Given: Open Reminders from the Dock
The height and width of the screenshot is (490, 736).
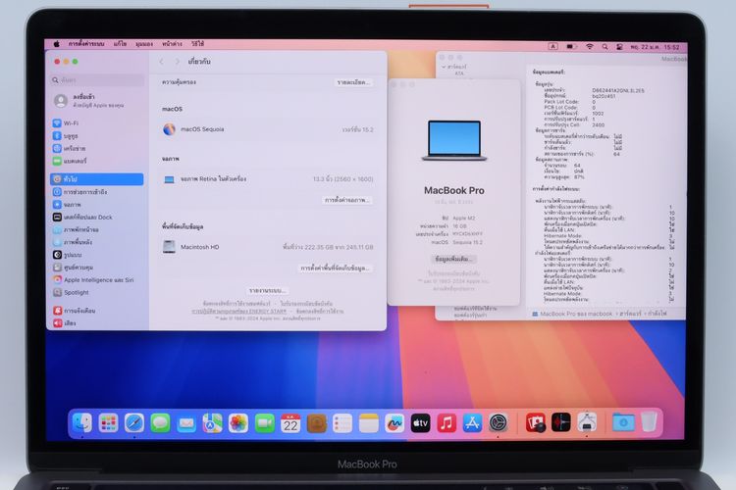Looking at the screenshot, I should tap(342, 423).
